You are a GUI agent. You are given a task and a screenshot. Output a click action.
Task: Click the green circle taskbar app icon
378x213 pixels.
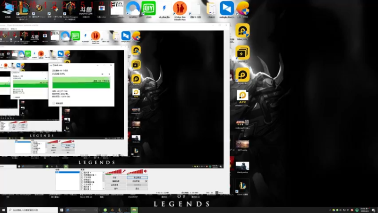click(105, 210)
